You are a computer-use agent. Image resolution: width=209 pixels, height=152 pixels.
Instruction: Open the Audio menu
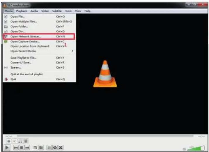point(34,11)
